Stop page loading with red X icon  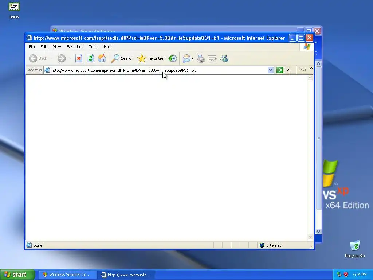(79, 58)
